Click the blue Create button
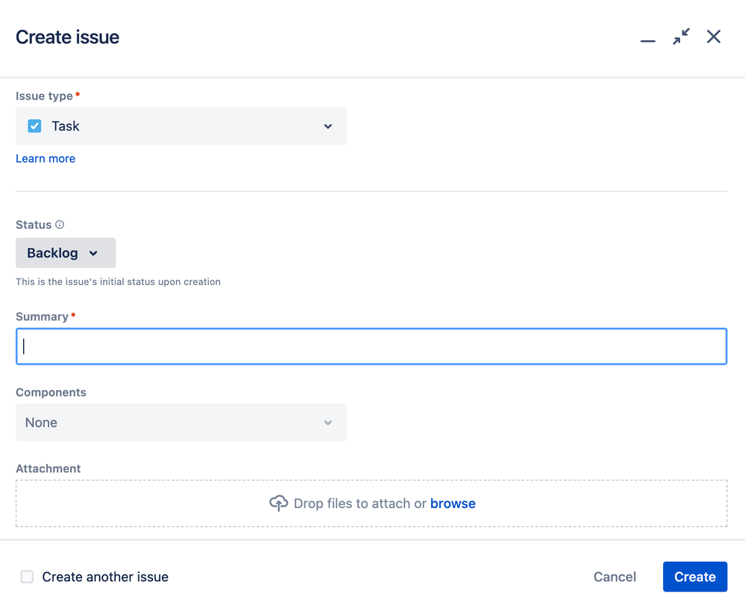Image resolution: width=745 pixels, height=608 pixels. pos(695,577)
